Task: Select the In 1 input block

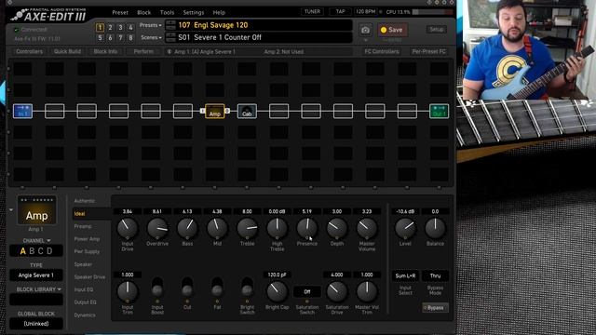Action: [22, 112]
